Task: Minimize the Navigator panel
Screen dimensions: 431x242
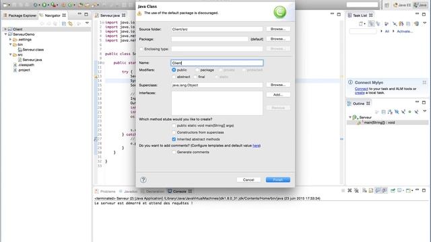Action: tap(79, 13)
